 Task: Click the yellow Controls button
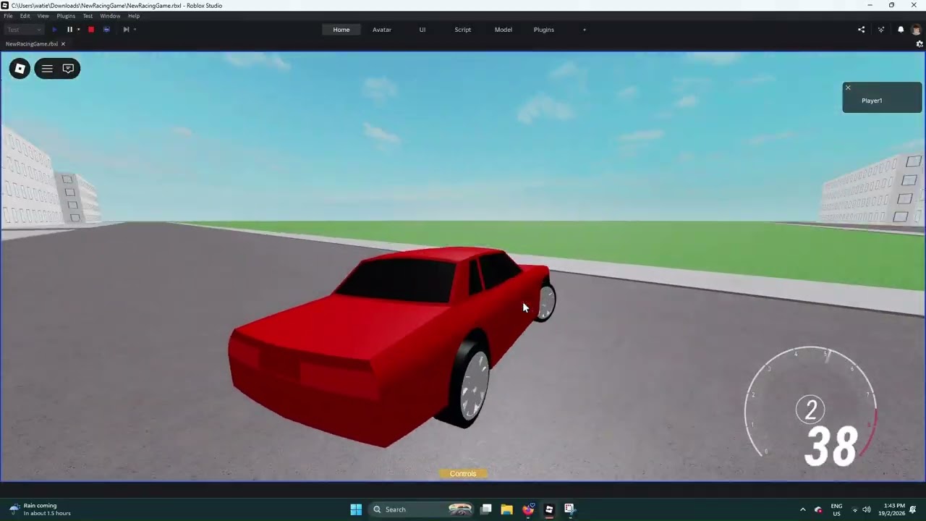click(x=463, y=474)
